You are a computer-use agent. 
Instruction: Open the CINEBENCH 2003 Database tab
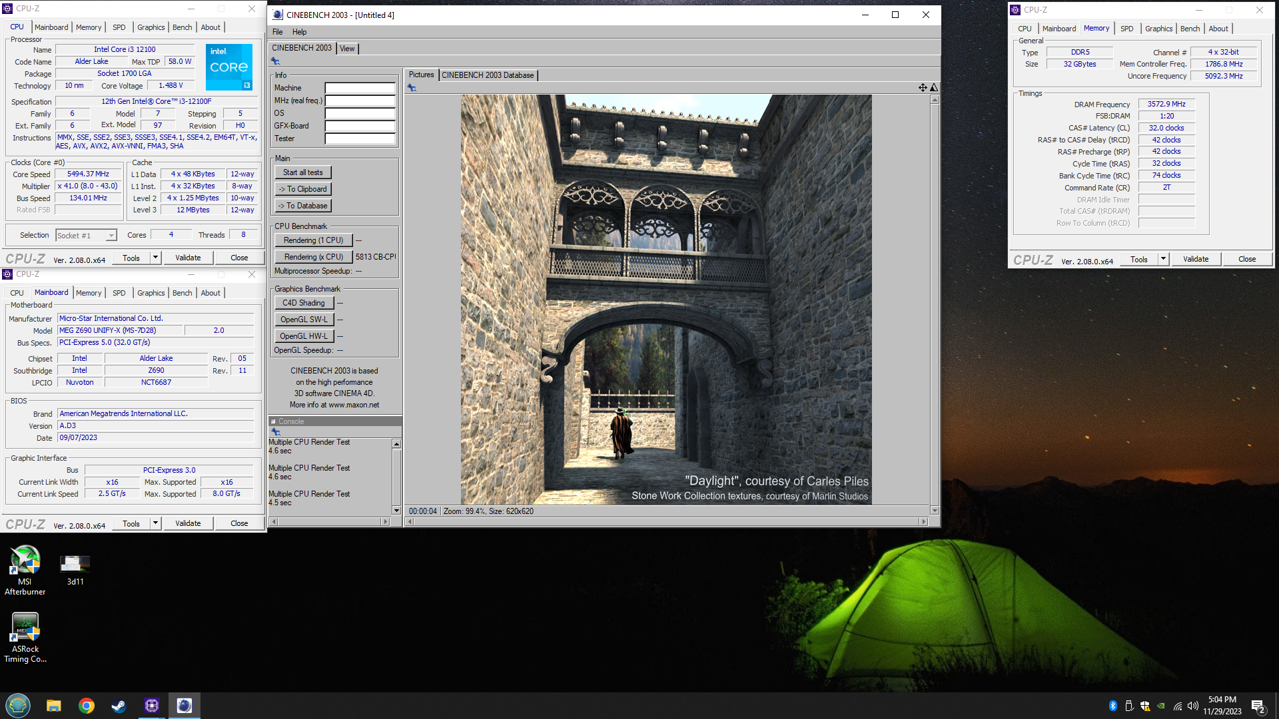click(488, 75)
